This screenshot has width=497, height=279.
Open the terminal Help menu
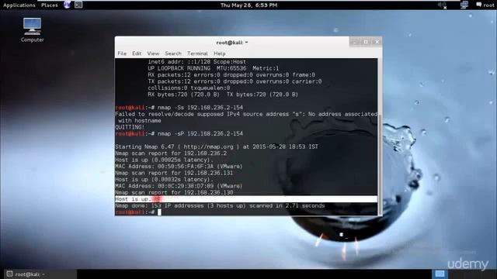(x=219, y=53)
